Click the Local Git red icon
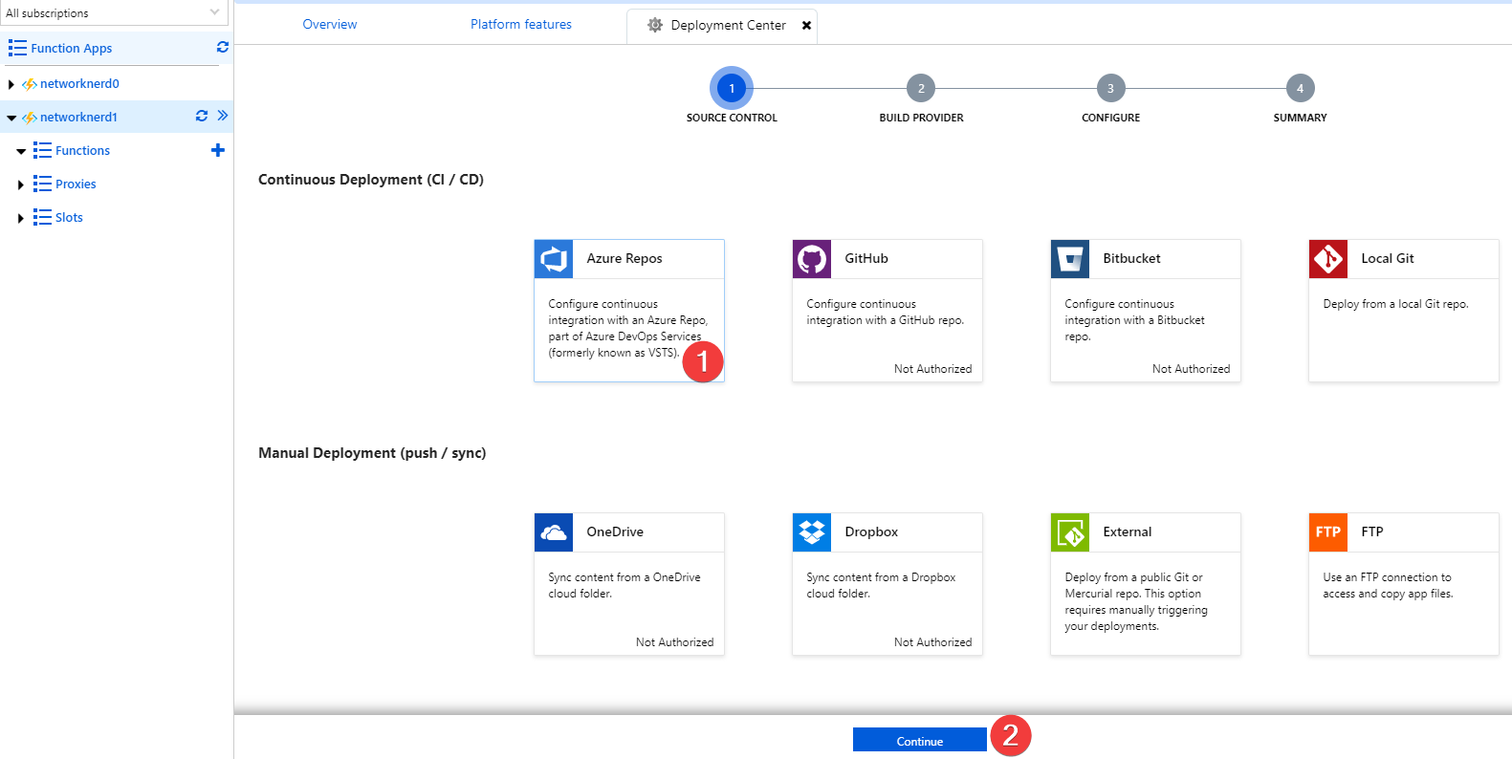Viewport: 1512px width, 759px height. pos(1328,259)
